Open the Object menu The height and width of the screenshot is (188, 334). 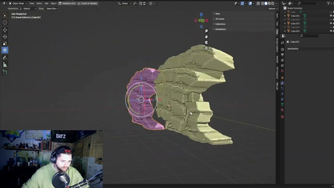click(53, 3)
